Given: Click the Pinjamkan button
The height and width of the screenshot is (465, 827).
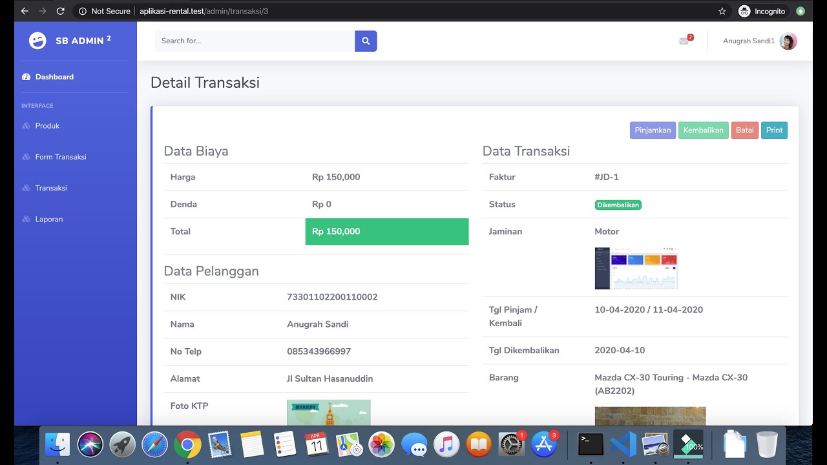Looking at the screenshot, I should (653, 130).
